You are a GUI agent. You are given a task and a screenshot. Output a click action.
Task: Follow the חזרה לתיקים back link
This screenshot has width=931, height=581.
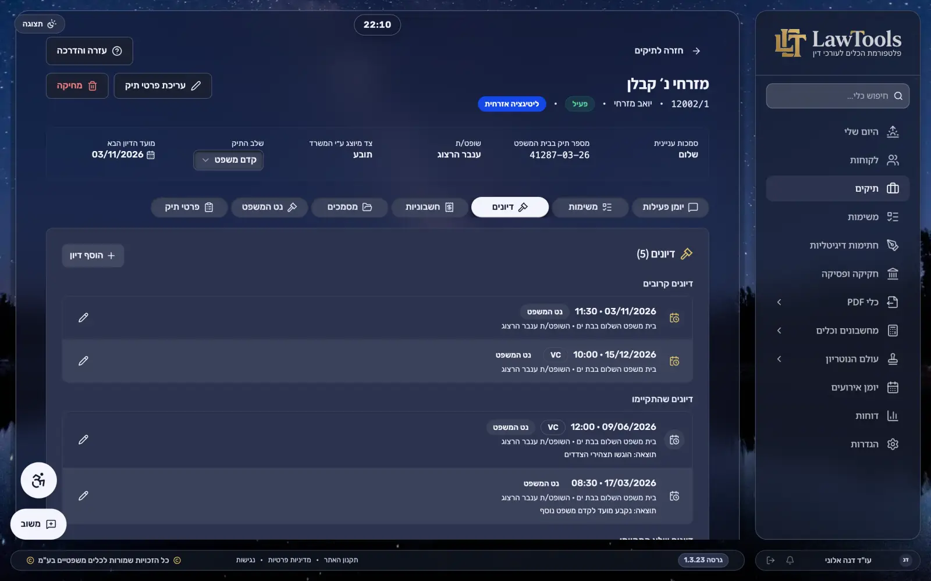(x=667, y=51)
